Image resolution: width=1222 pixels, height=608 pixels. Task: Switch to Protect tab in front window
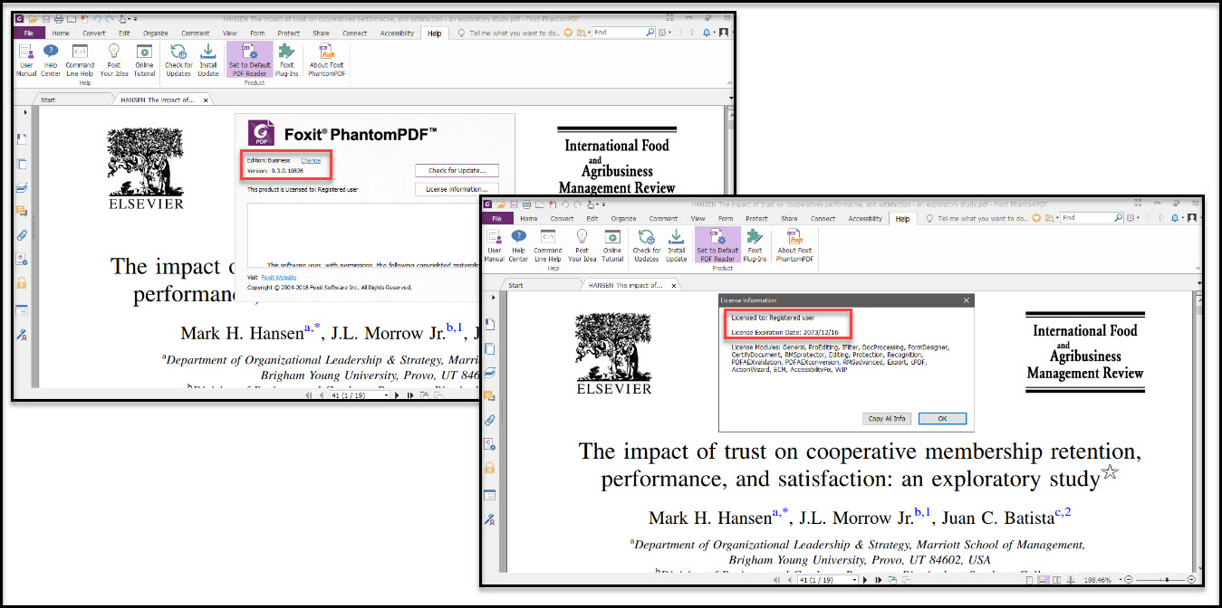tap(756, 218)
